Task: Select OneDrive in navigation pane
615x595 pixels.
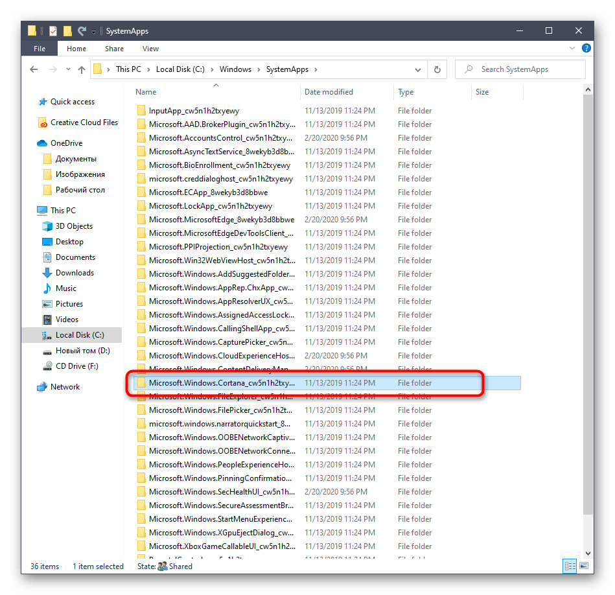Action: [x=60, y=143]
